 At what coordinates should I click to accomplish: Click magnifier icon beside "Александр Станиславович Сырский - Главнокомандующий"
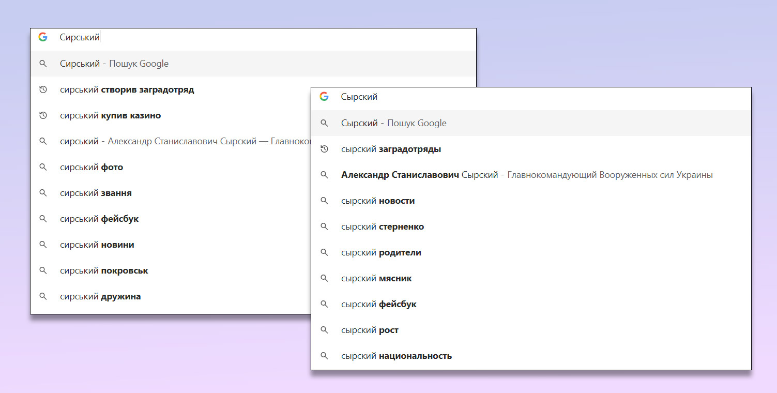[x=324, y=175]
